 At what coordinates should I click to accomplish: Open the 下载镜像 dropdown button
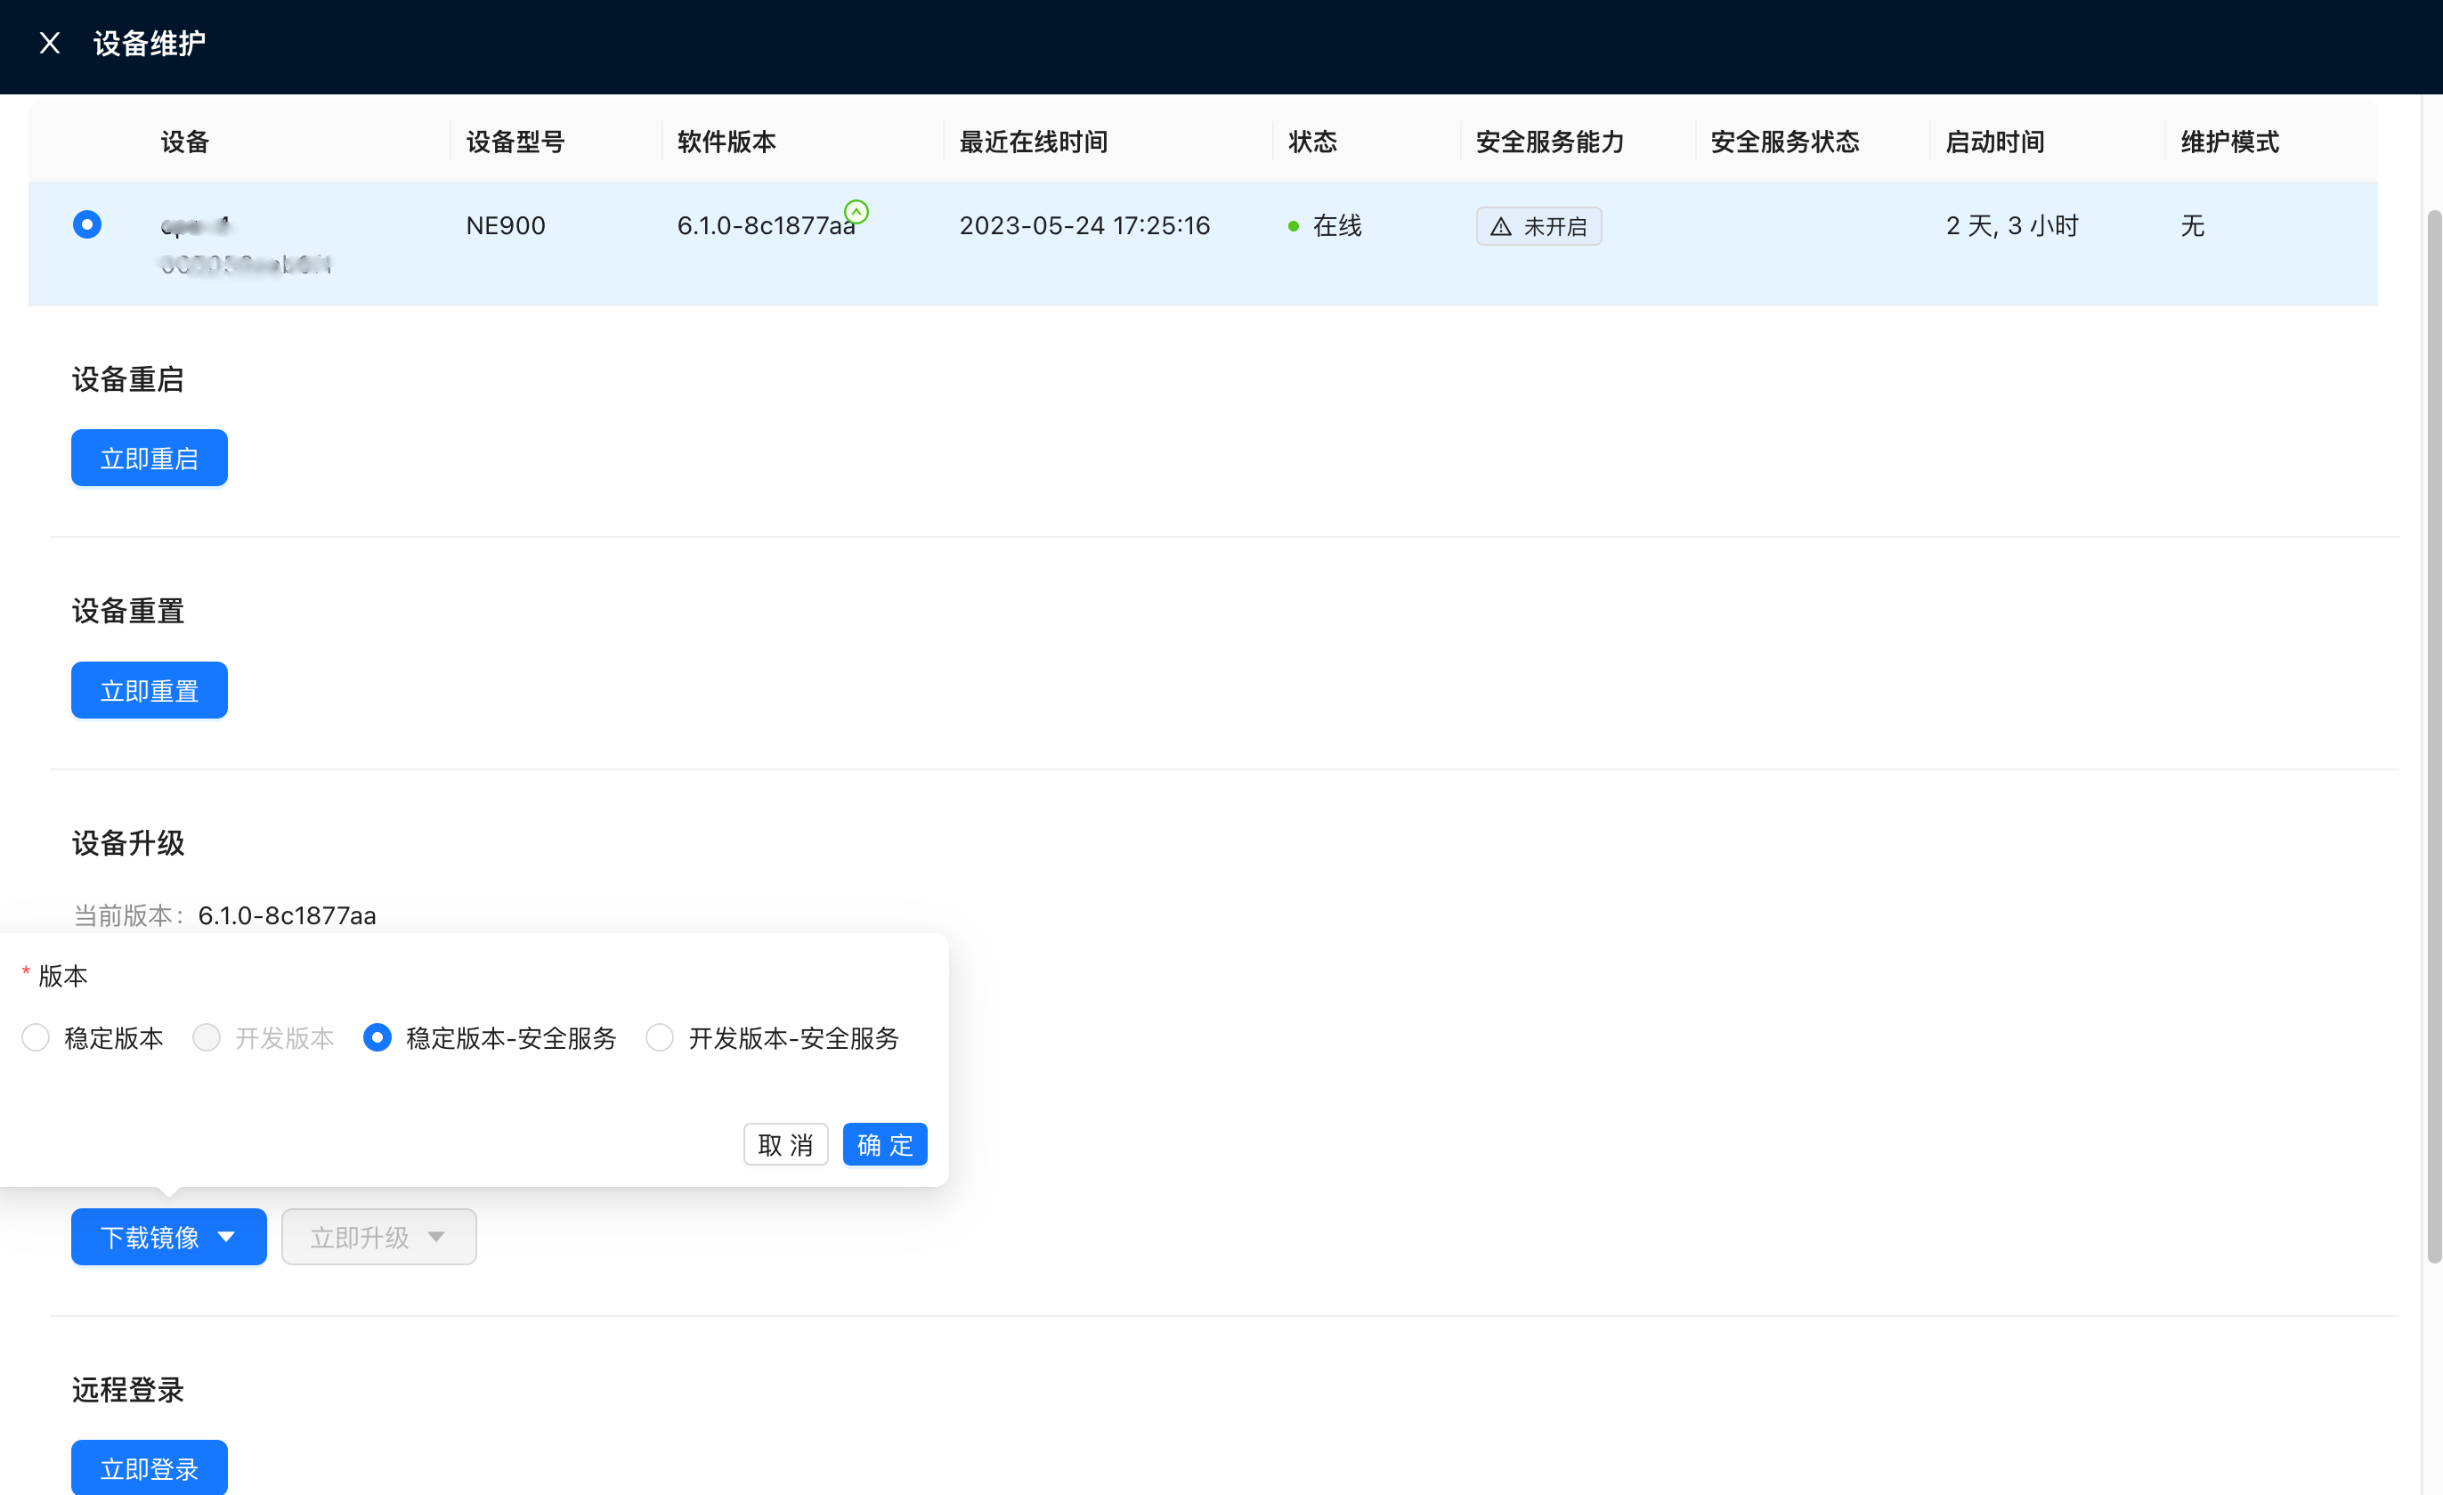click(168, 1236)
